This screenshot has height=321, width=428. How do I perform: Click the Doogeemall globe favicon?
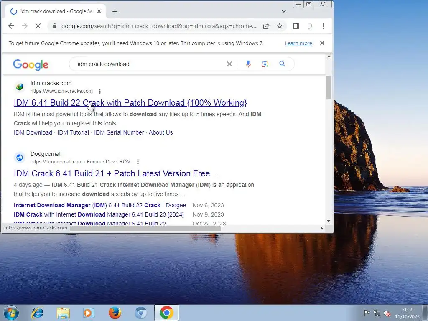(20, 158)
